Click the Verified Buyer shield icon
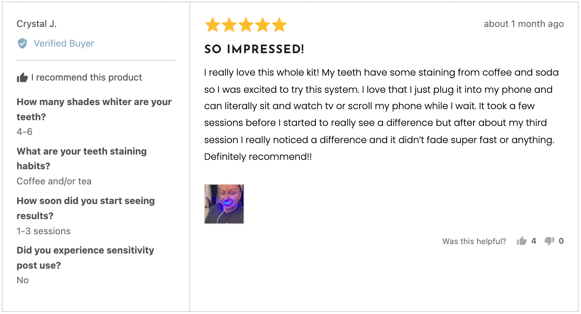The image size is (581, 314). (23, 43)
